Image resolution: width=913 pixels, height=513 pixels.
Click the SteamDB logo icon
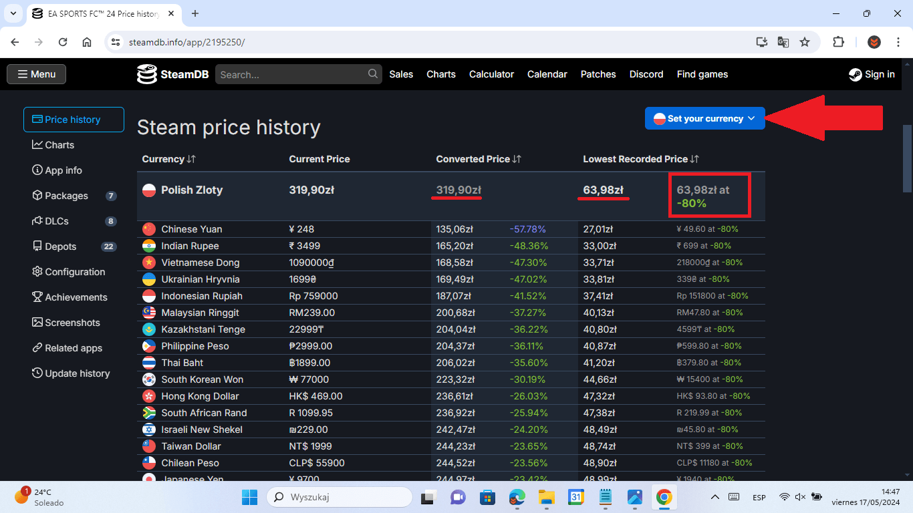[x=146, y=74]
